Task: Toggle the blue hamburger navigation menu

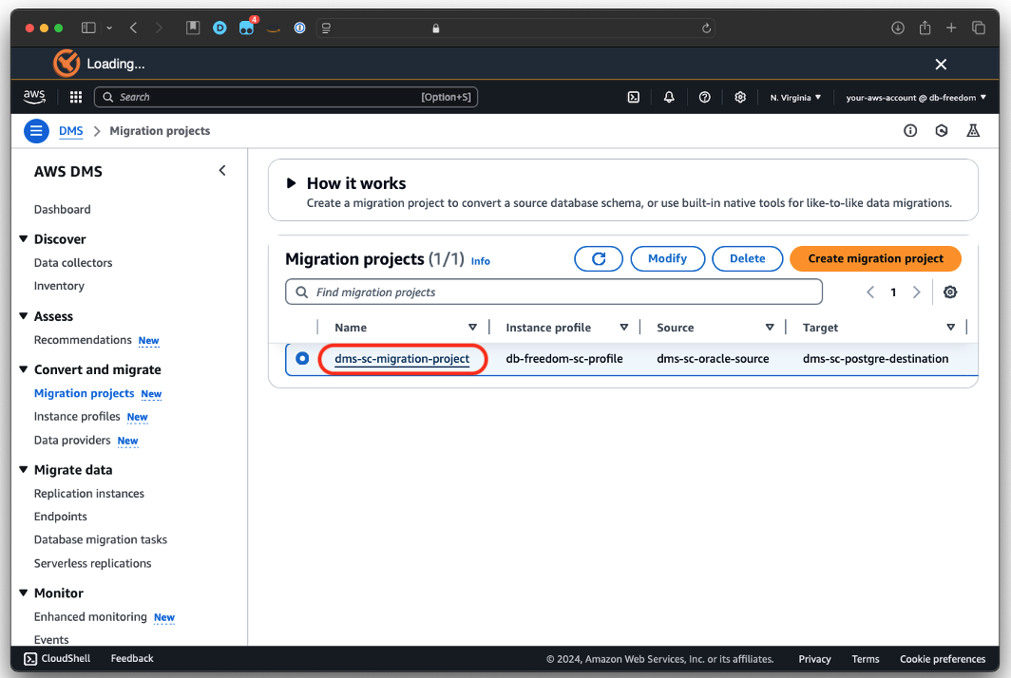Action: (36, 131)
